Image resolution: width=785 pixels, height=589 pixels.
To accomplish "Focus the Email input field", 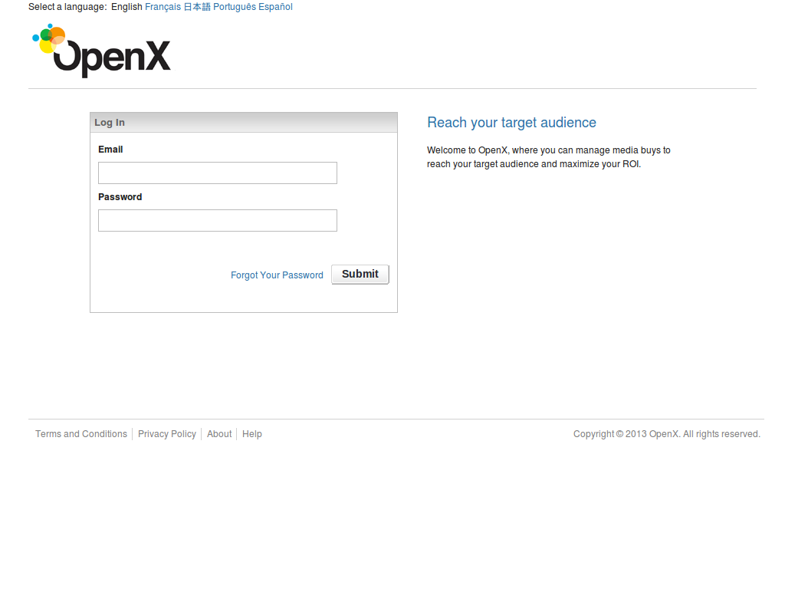I will point(218,173).
